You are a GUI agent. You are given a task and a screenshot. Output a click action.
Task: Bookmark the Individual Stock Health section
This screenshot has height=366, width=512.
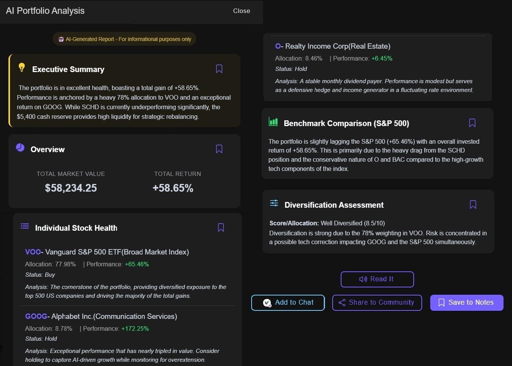(x=221, y=228)
